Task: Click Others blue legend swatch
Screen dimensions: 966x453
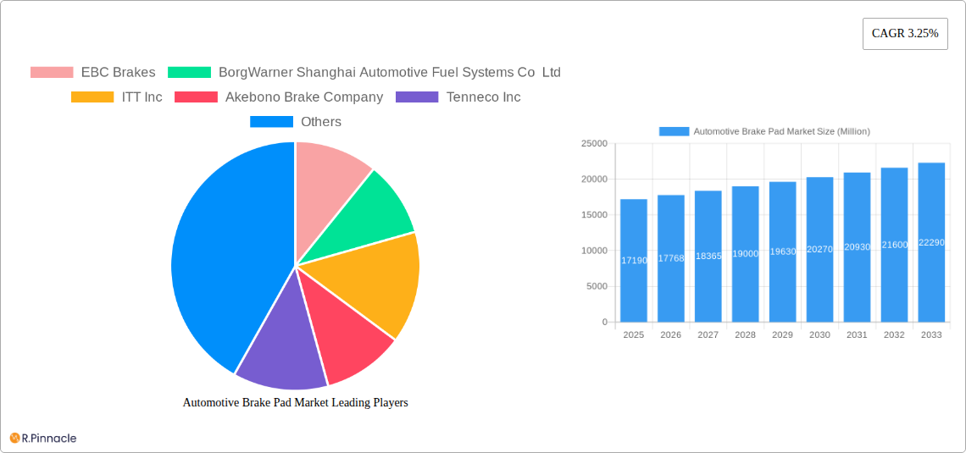Action: 271,122
